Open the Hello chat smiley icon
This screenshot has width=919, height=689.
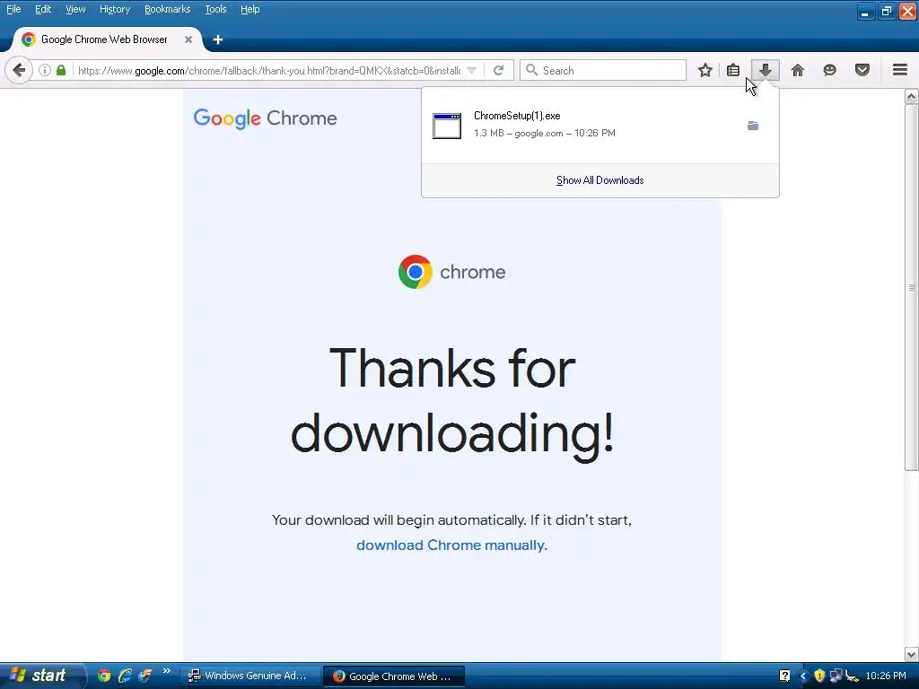pyautogui.click(x=829, y=70)
